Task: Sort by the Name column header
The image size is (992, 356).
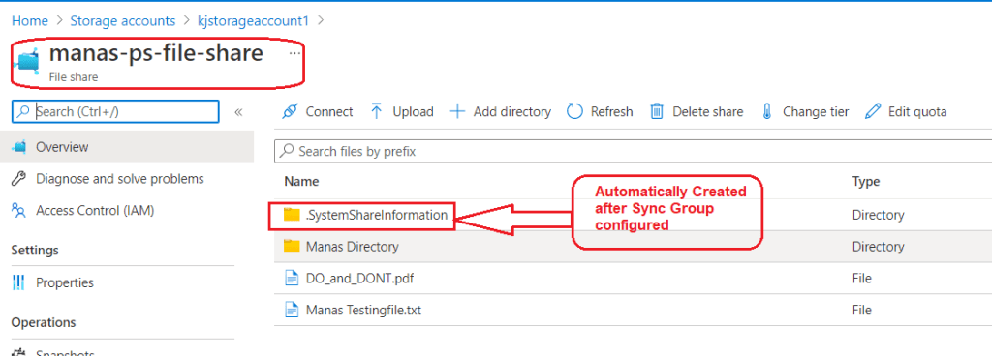Action: coord(301,182)
